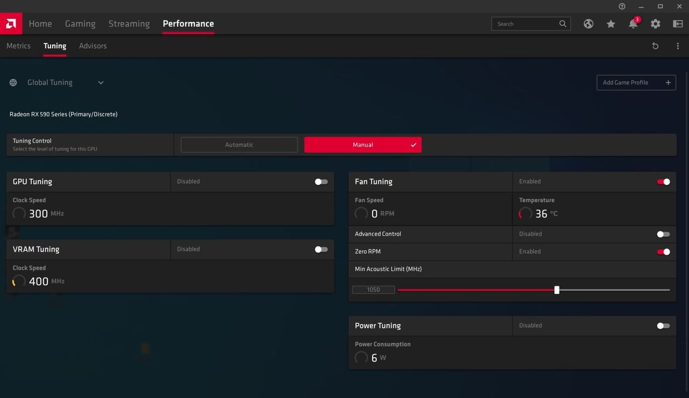Image resolution: width=689 pixels, height=398 pixels.
Task: Go to the Home tab
Action: tap(40, 24)
